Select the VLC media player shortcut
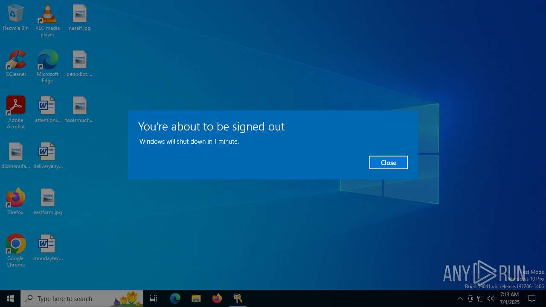The height and width of the screenshot is (307, 546). click(x=47, y=20)
